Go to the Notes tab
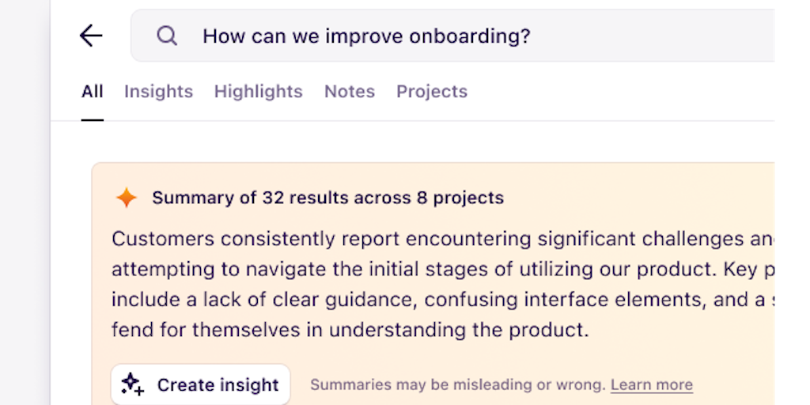Screen dimensions: 810x405 (x=349, y=92)
